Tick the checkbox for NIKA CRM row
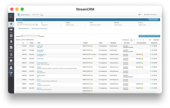Image resolution: width=170 pixels, height=108 pixels. [x=17, y=46]
